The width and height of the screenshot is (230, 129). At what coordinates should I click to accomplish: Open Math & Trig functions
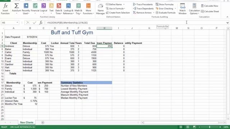click(x=78, y=9)
